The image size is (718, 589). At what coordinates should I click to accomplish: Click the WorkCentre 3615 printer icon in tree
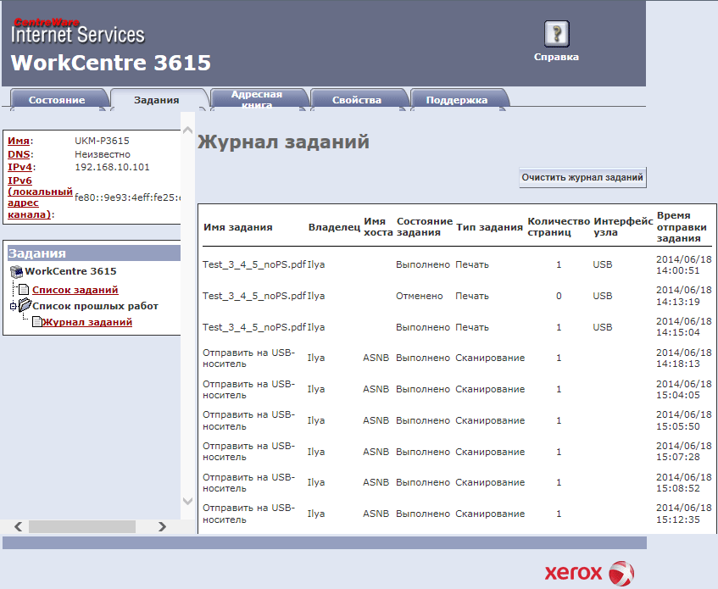pyautogui.click(x=16, y=271)
